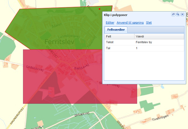
Task: Click the Værdi column header
Action: tap(159, 36)
